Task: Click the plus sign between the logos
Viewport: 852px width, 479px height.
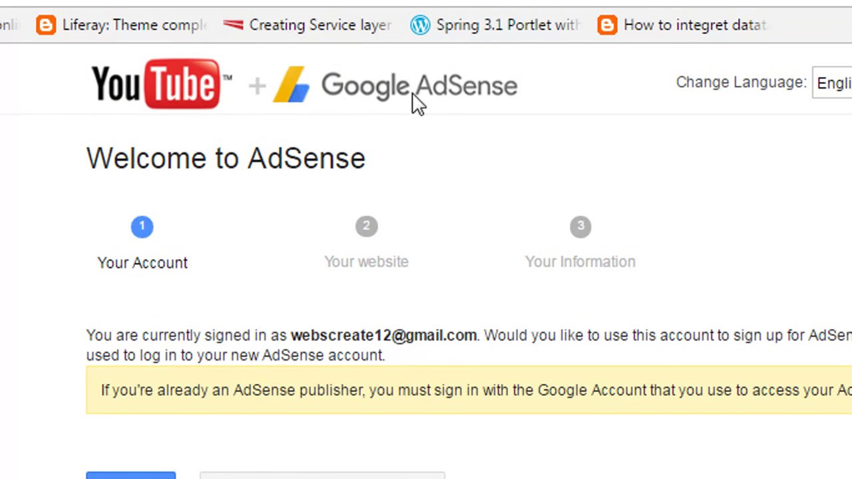Action: (x=257, y=86)
